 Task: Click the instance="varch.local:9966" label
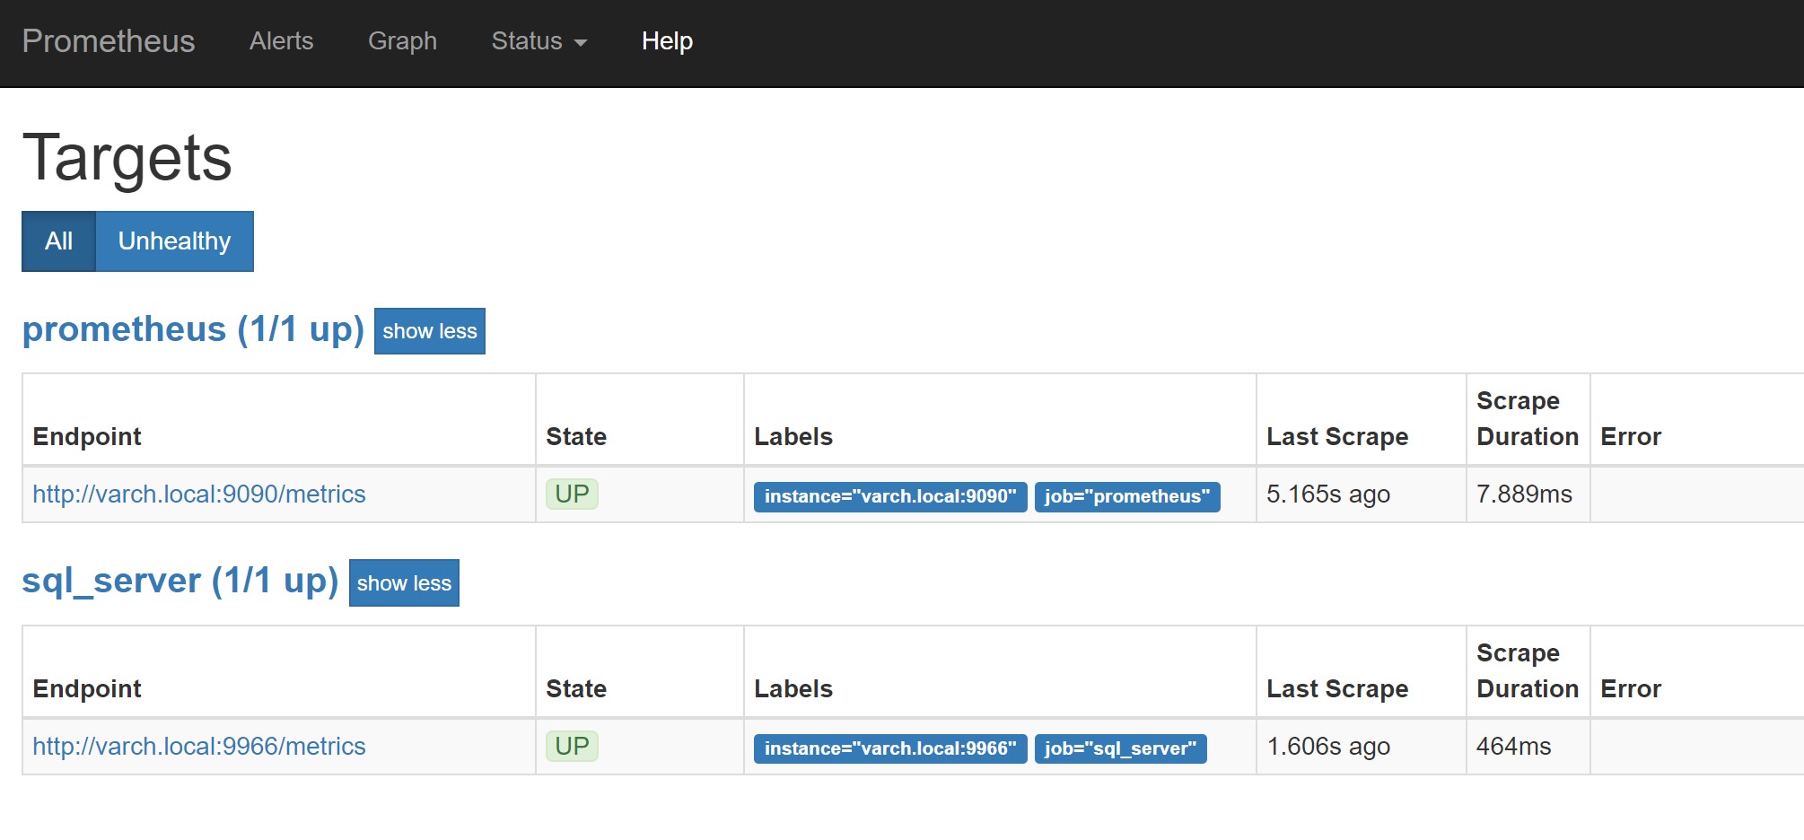point(890,748)
